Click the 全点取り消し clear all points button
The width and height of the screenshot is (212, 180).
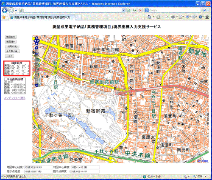[x=12, y=51]
